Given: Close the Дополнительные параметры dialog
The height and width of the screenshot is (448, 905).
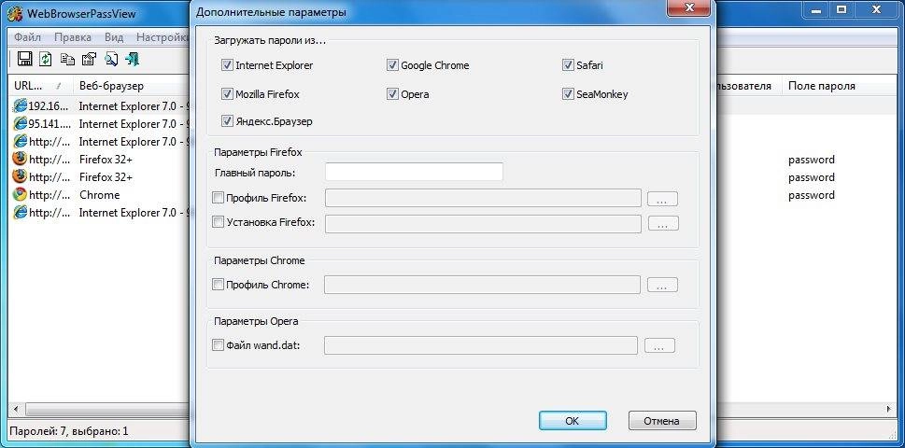Looking at the screenshot, I should click(688, 7).
